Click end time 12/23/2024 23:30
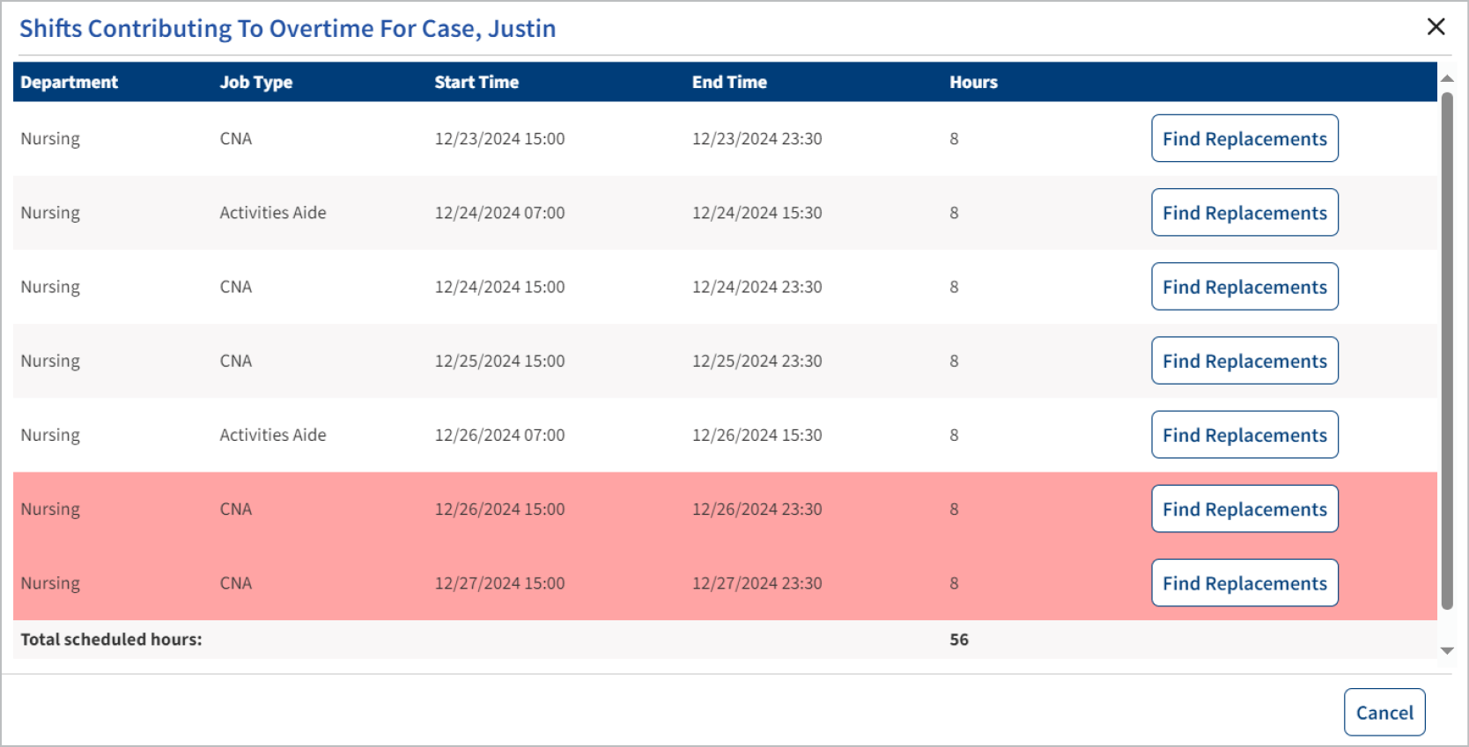1469x747 pixels. [x=757, y=138]
